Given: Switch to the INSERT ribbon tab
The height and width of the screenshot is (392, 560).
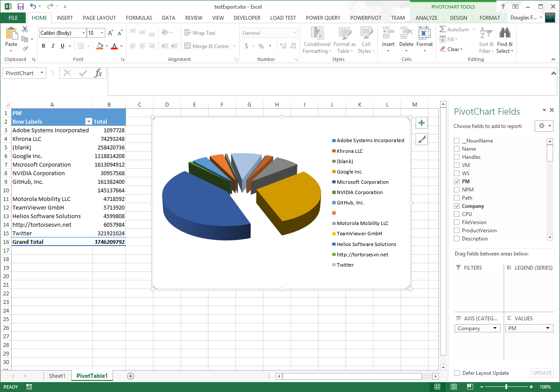Looking at the screenshot, I should (x=65, y=18).
